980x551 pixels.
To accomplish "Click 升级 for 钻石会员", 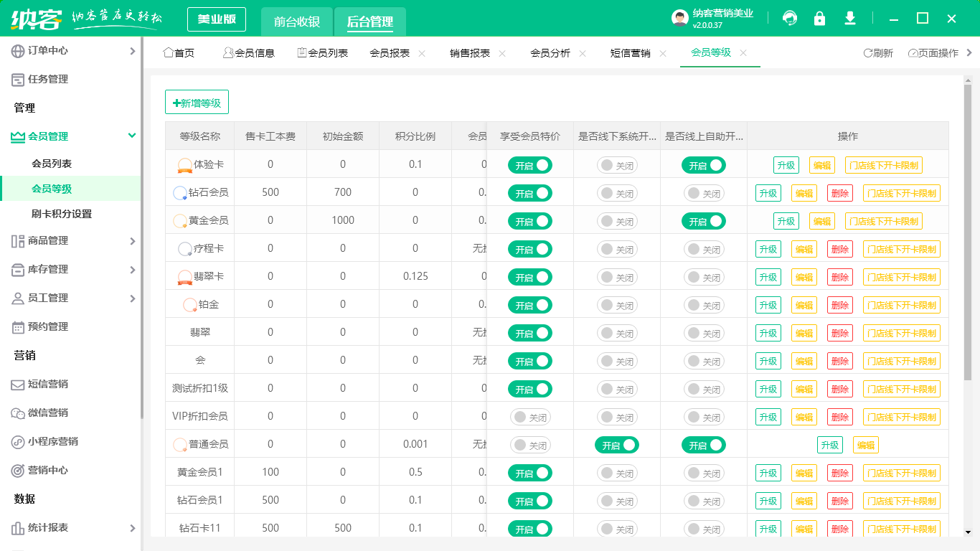I will coord(768,193).
